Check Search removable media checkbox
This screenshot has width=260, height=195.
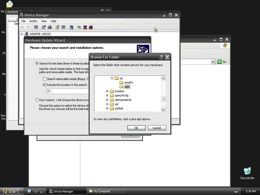pos(44,79)
